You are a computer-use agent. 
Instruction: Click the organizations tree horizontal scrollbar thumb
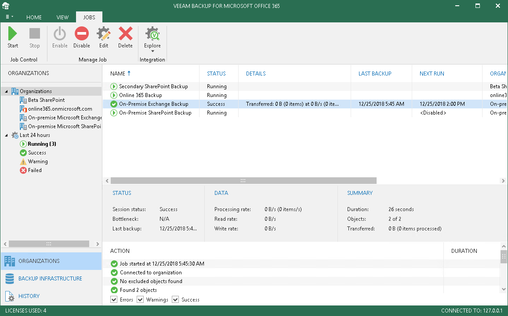pyautogui.click(x=49, y=244)
